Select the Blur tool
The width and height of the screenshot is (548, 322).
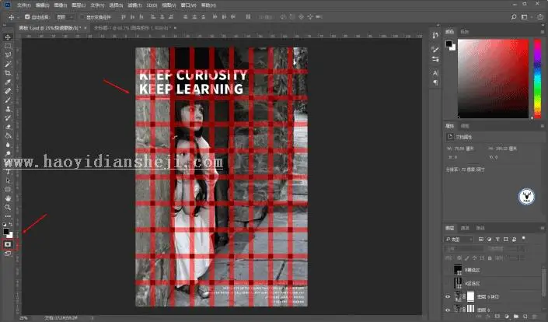pyautogui.click(x=8, y=145)
